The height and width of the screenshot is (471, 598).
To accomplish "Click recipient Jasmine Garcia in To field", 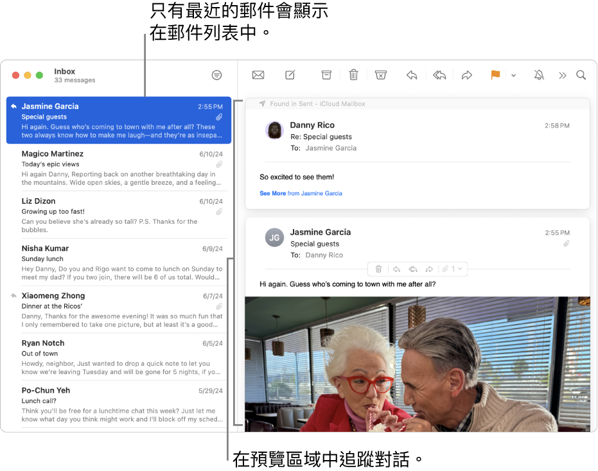I will click(x=331, y=148).
